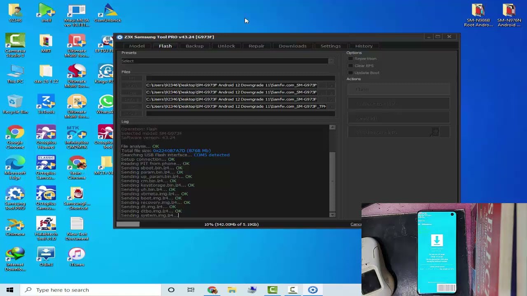Open Google Chrome desktop shortcut
This screenshot has width=527, height=296.
[15, 137]
